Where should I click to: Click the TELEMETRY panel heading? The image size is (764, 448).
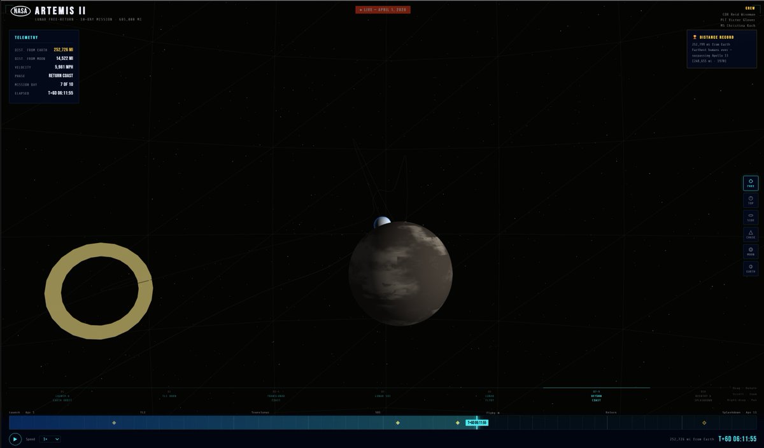[x=26, y=38]
